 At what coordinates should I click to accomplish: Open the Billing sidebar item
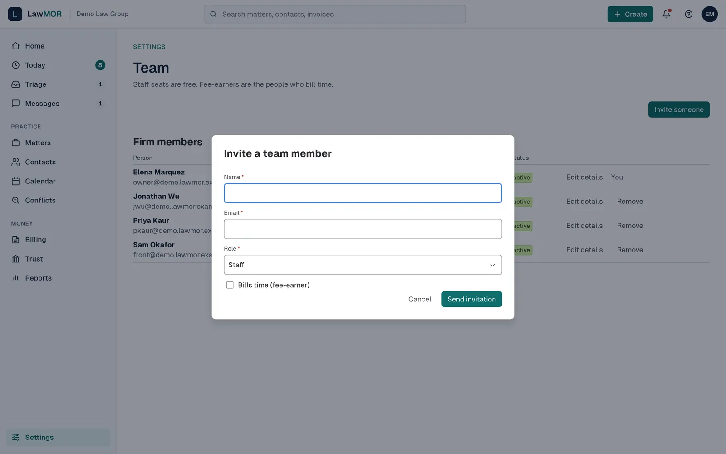coord(58,240)
